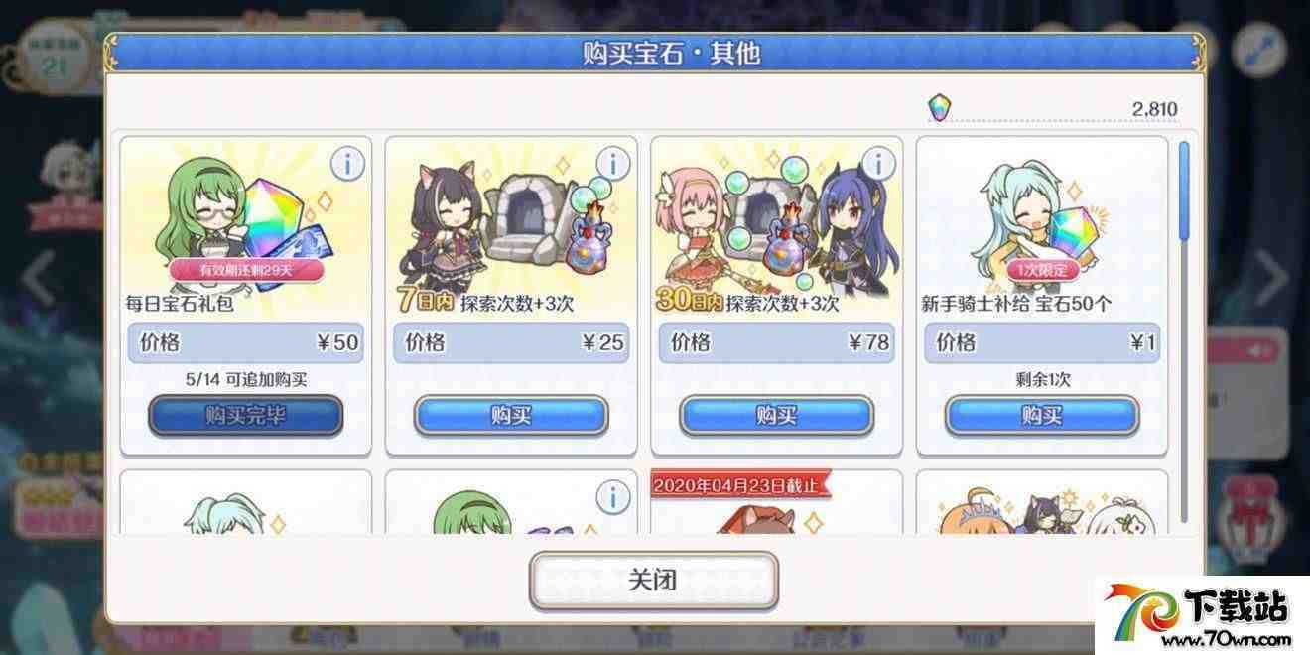Click the gem balance 2,810 display
Screen dimensions: 1310x655
[x=1053, y=108]
